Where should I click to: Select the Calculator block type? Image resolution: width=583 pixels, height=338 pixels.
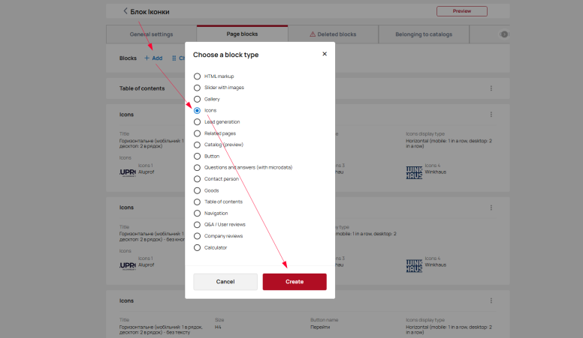tap(197, 248)
